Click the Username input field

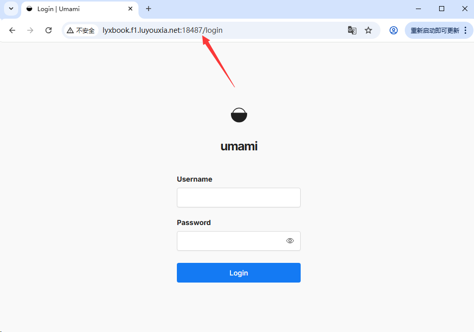[239, 197]
